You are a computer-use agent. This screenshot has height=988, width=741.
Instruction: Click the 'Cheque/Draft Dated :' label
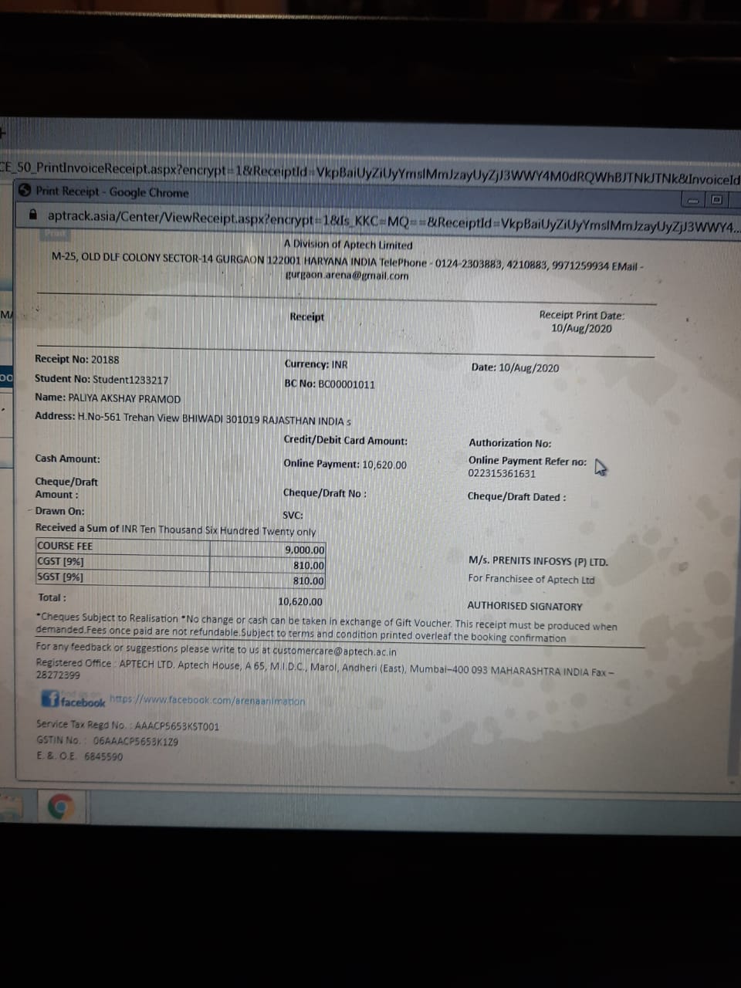click(x=516, y=496)
